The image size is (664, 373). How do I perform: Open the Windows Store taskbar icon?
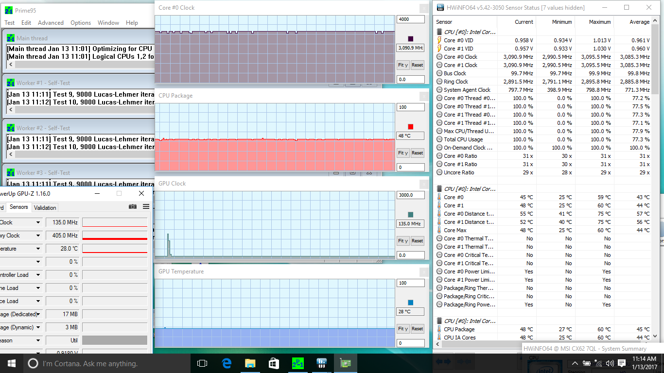coord(274,363)
